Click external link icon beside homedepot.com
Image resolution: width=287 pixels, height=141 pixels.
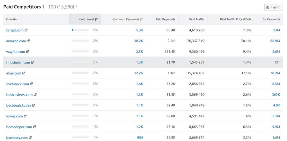34,127
